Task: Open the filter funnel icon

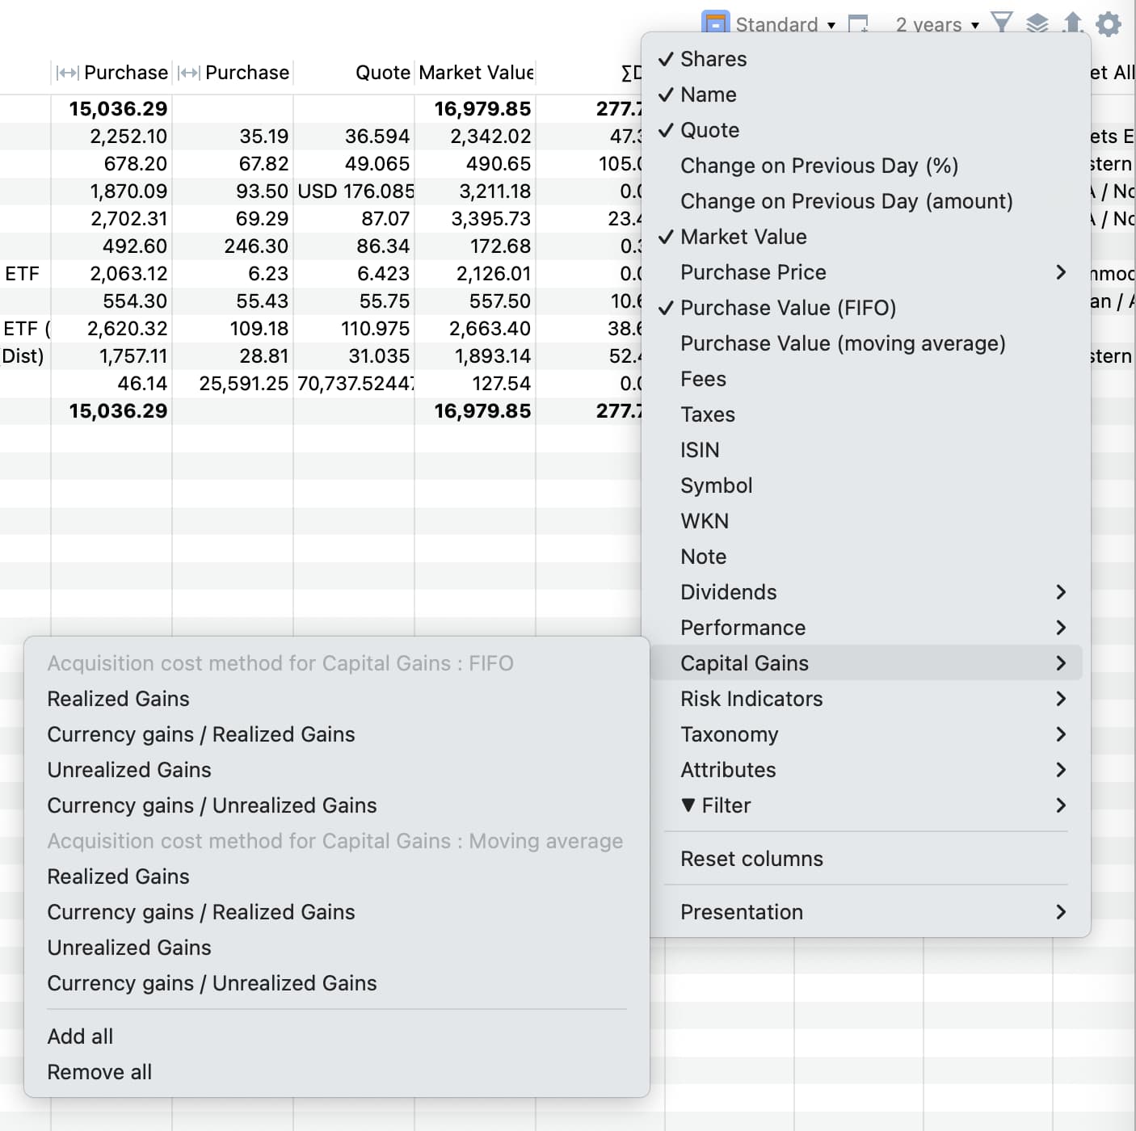Action: (x=1002, y=22)
